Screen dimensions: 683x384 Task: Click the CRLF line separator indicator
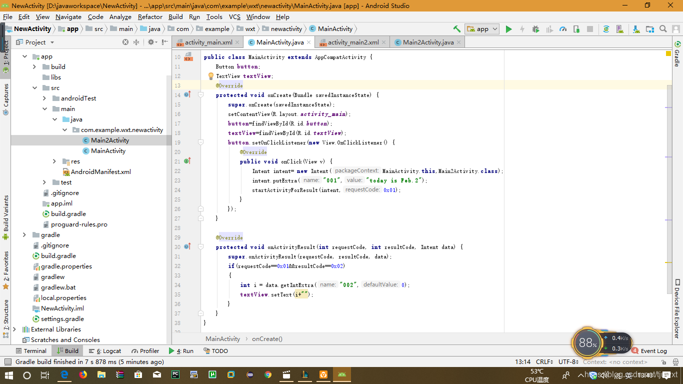(x=544, y=362)
